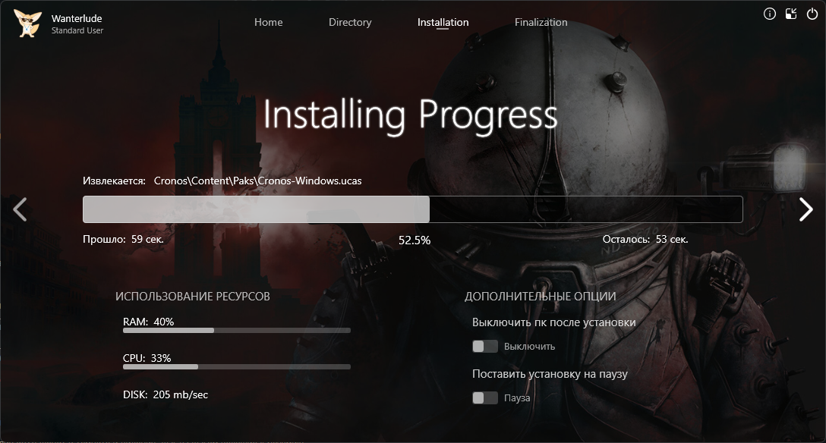
Task: Click Выключить пк после установки label
Action: [553, 322]
